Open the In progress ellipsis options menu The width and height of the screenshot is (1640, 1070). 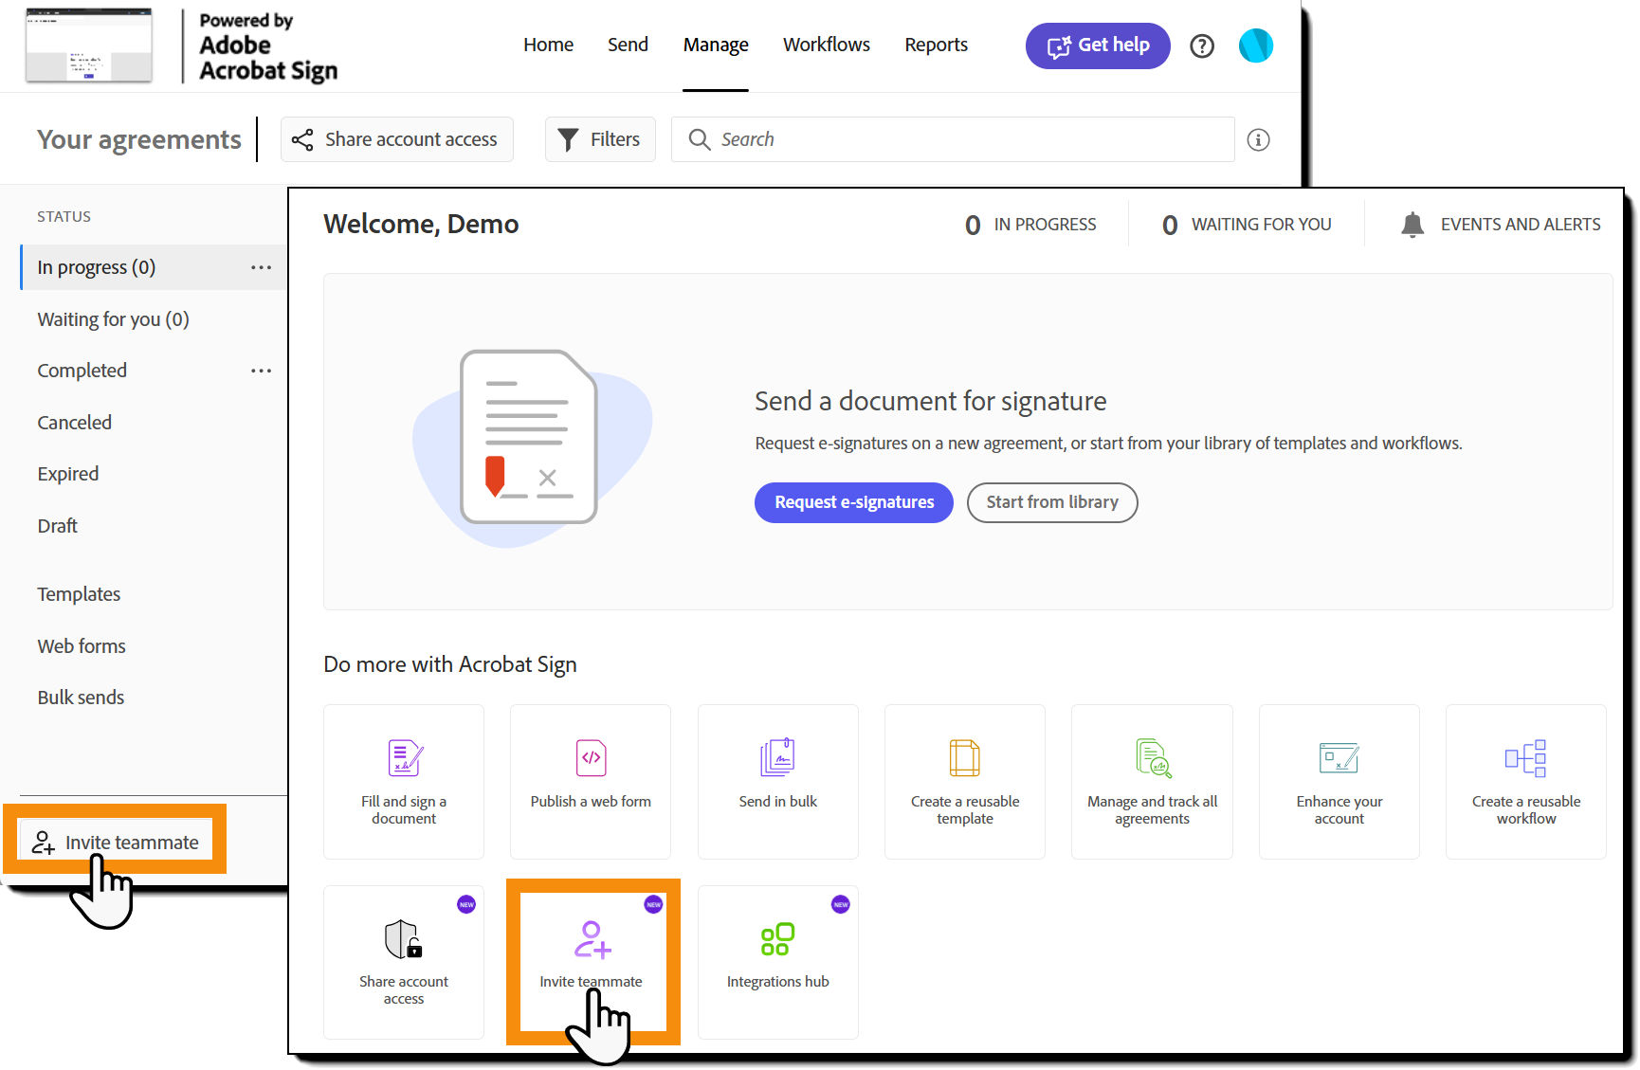262,266
